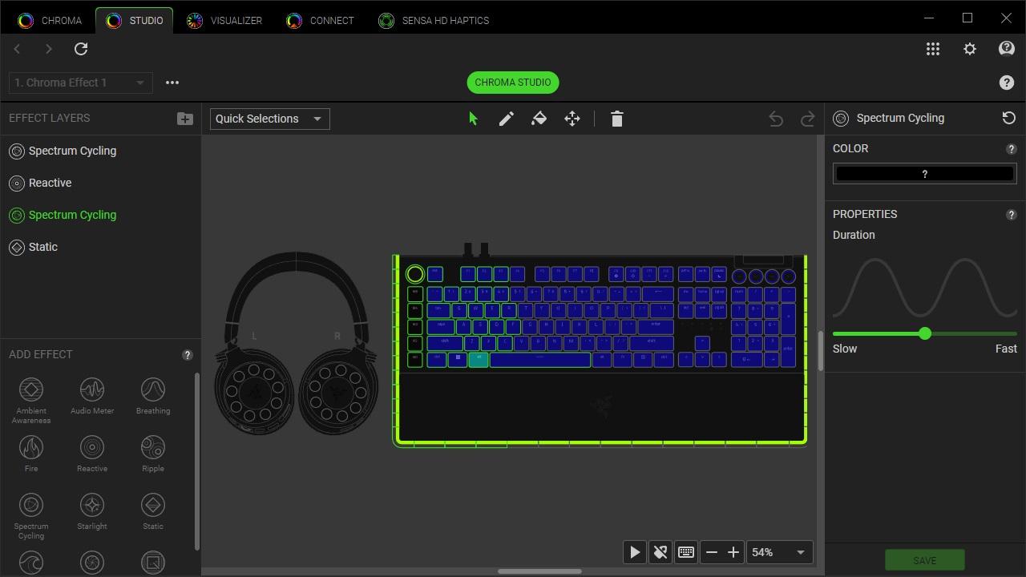Reset Spectrum Cycling effect settings

(x=1009, y=118)
